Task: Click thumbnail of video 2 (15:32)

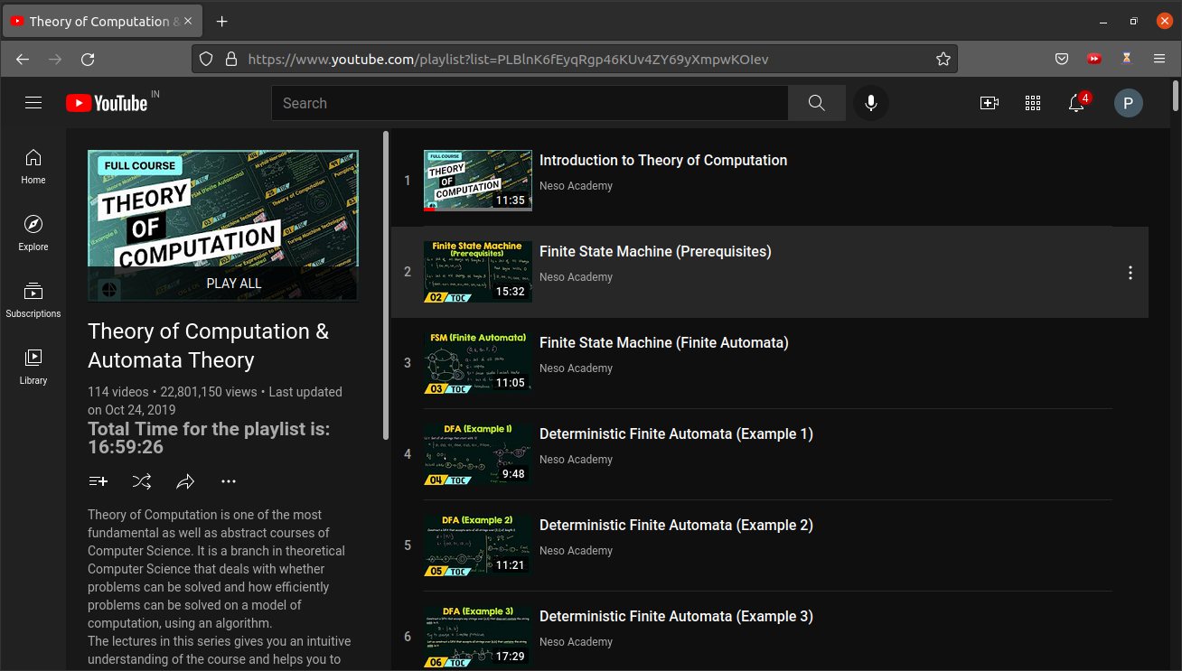Action: [x=478, y=272]
